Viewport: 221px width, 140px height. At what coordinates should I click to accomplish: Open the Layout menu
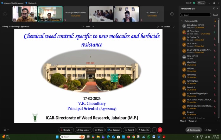(x=201, y=3)
